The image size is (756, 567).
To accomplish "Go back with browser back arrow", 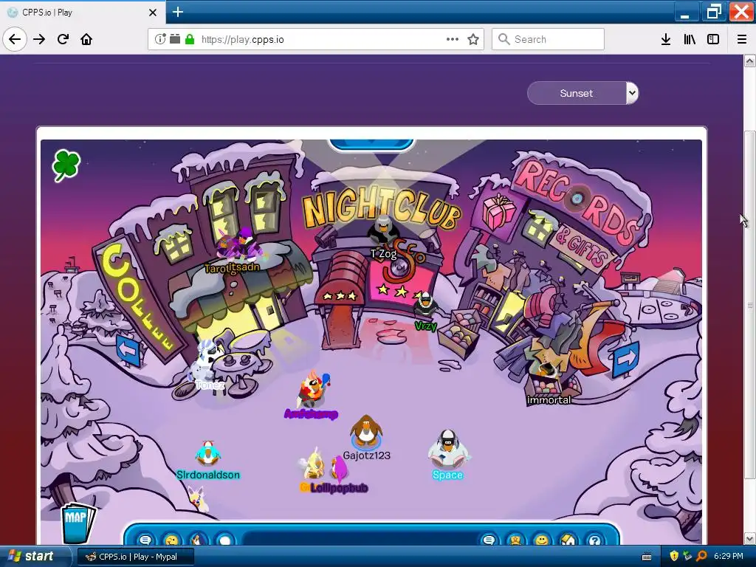I will click(15, 39).
